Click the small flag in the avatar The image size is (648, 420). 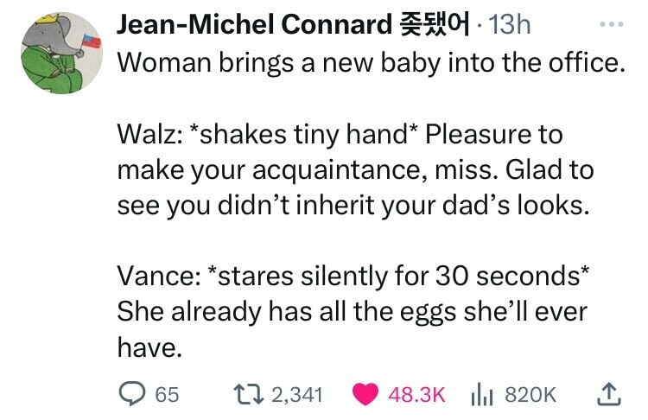click(x=91, y=41)
